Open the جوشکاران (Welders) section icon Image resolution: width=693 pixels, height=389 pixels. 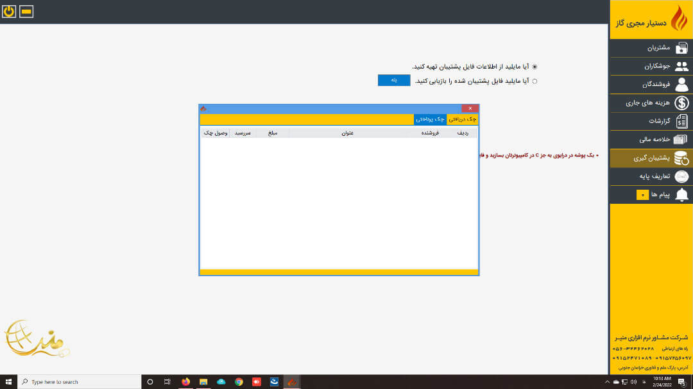(x=682, y=66)
